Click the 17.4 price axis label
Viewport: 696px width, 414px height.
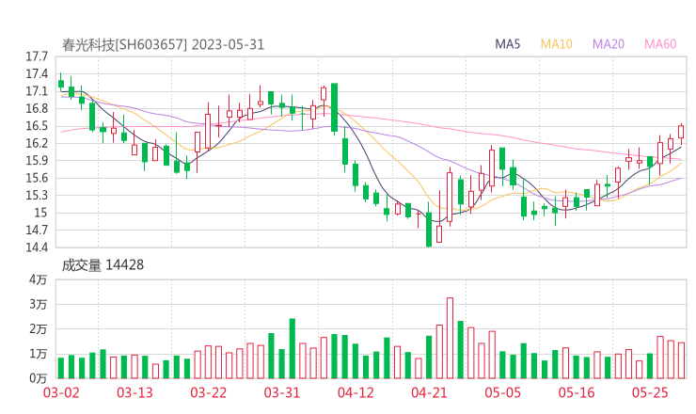[37, 74]
